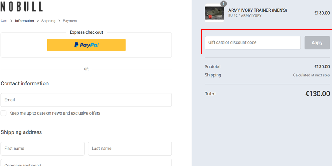Screen dimensions: 332x166
Task: Click the Army Ivory Trainer product thumbnail
Action: coord(214,13)
